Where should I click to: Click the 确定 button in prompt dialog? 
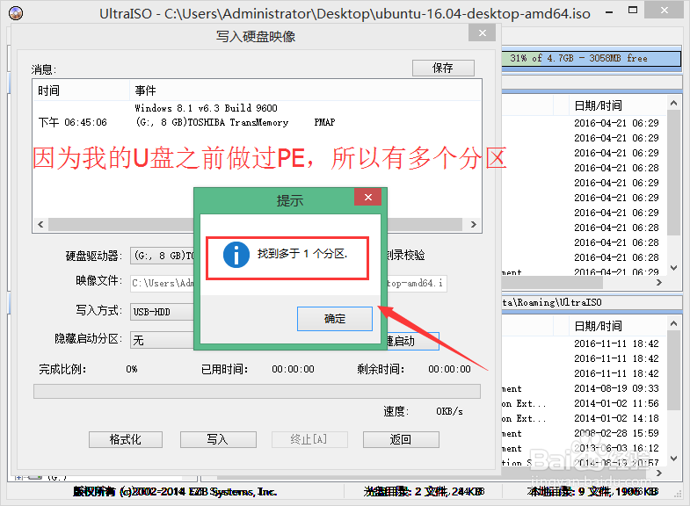pos(335,319)
